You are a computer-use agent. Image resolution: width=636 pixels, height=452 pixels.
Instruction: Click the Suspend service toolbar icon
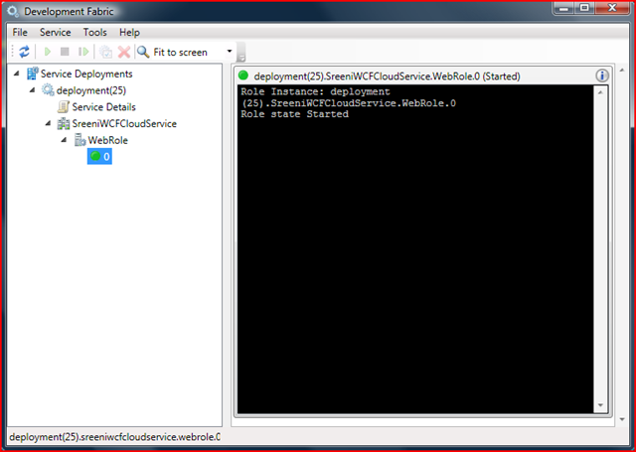[x=83, y=52]
